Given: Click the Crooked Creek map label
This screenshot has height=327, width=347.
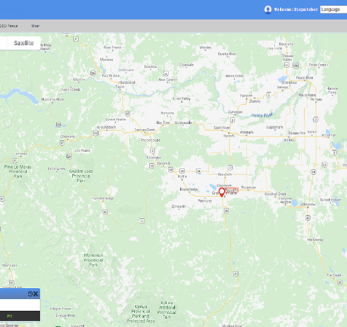Looking at the screenshot, I should pos(275,194).
